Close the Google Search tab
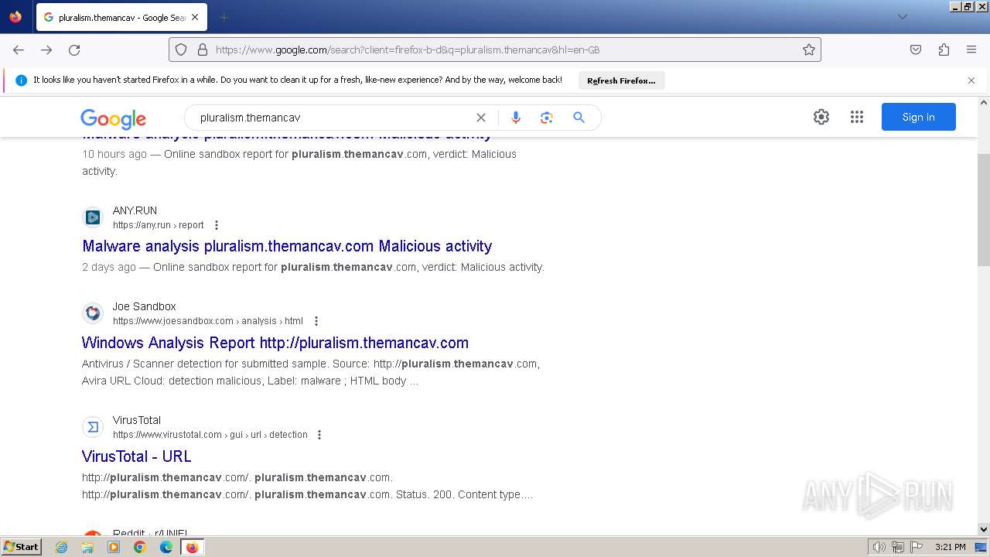This screenshot has width=990, height=557. (194, 17)
